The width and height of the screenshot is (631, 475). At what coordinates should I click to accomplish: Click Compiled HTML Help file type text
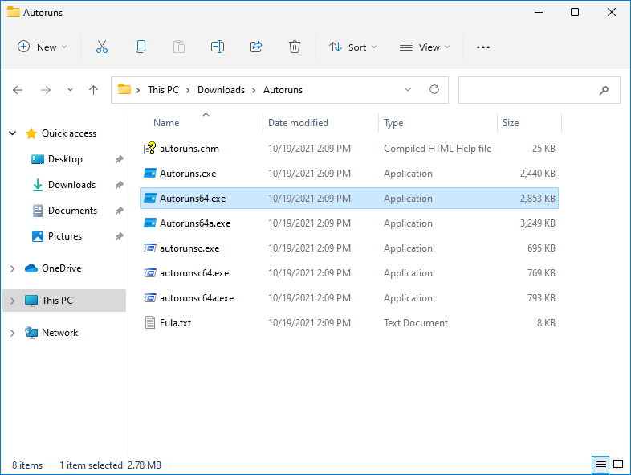click(x=438, y=149)
